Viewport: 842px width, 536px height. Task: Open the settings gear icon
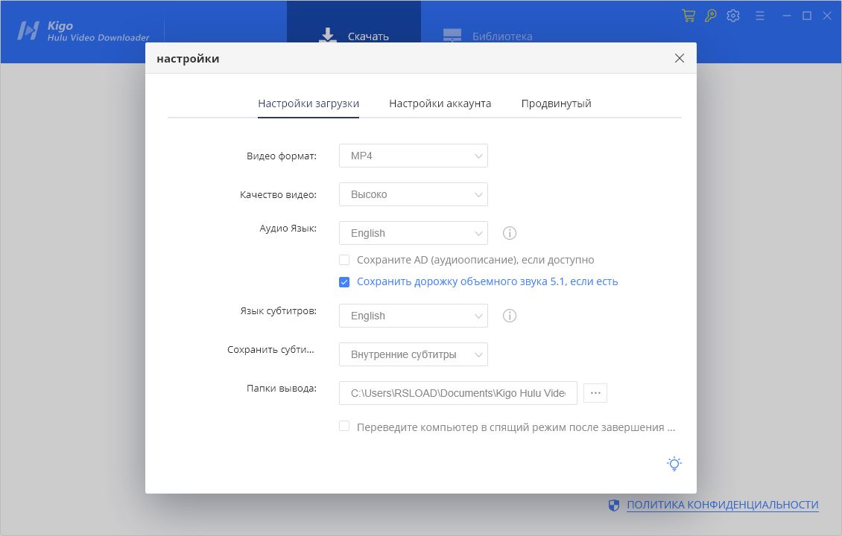pyautogui.click(x=733, y=15)
